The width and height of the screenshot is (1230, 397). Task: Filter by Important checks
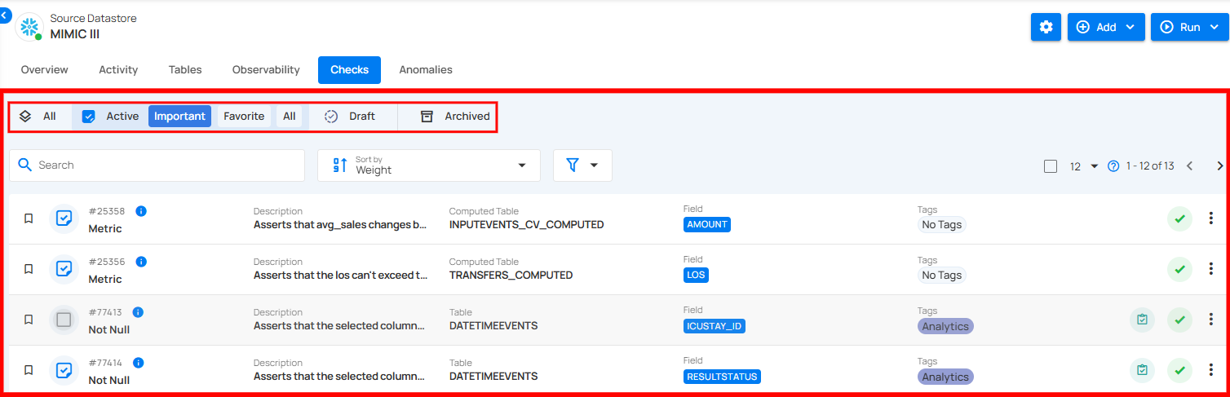tap(179, 117)
